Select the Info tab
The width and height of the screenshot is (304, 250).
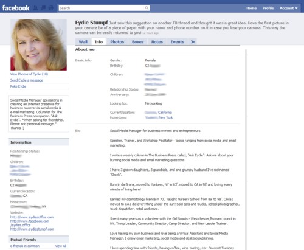tap(98, 42)
